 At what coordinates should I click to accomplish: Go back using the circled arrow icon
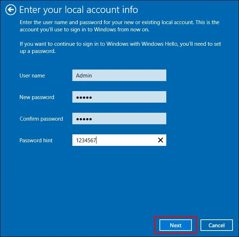pos(11,10)
